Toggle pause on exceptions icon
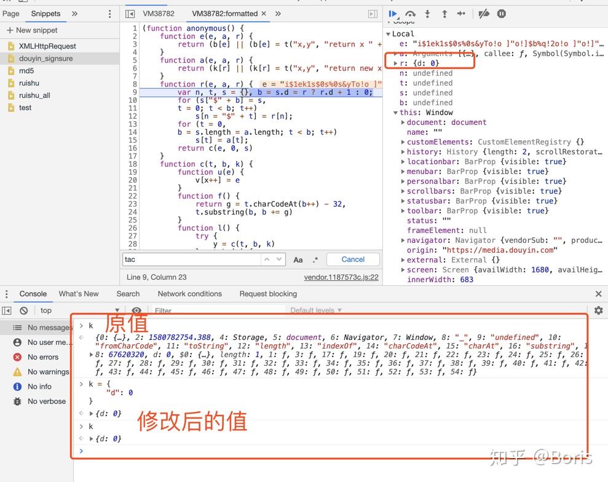 tap(501, 13)
